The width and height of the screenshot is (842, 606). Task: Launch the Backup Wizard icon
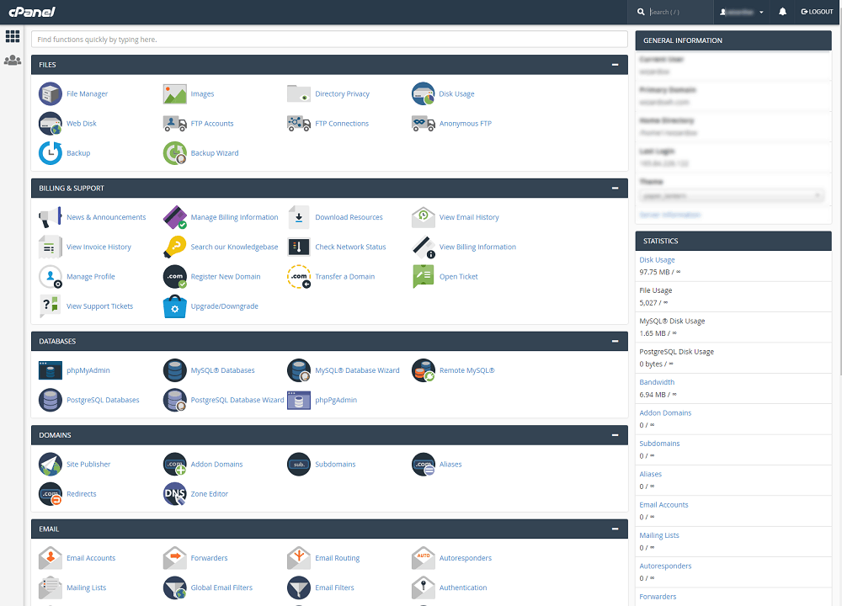(174, 153)
